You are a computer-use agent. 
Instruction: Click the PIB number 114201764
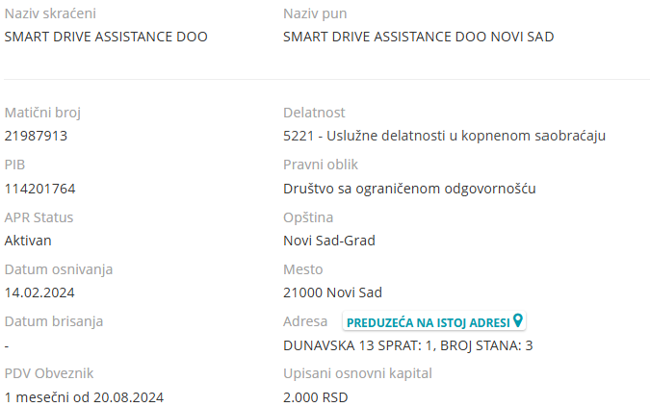[x=39, y=189]
